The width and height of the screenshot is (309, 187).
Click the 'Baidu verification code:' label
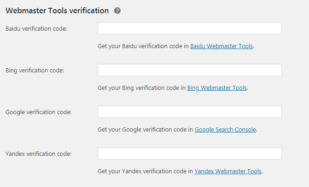click(x=36, y=29)
